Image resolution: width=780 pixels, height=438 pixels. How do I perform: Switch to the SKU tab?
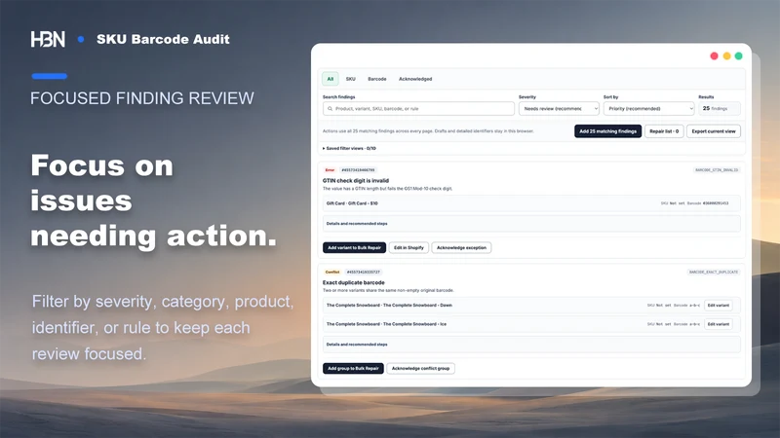pyautogui.click(x=351, y=79)
